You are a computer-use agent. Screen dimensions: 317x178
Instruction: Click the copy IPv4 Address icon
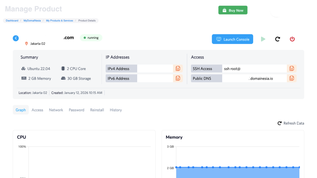pos(178,68)
